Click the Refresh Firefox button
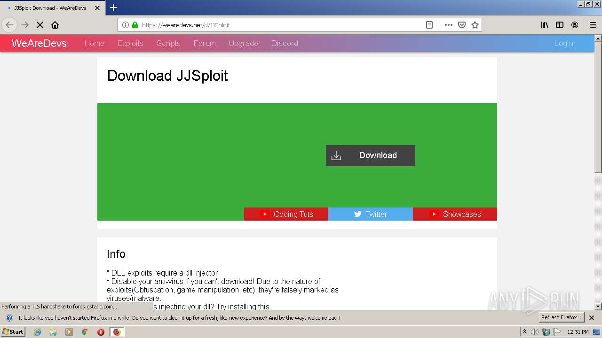 click(561, 317)
